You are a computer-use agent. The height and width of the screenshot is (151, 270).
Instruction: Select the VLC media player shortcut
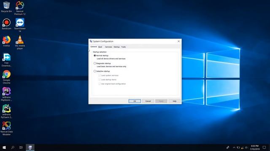click(x=20, y=42)
